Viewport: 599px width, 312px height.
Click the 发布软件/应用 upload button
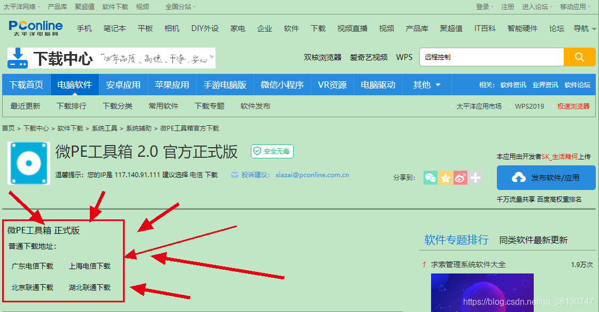(x=546, y=178)
